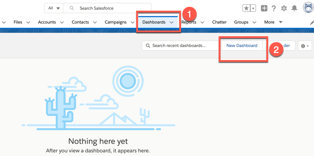Click the New Dashboard button
This screenshot has width=314, height=156.
point(242,45)
